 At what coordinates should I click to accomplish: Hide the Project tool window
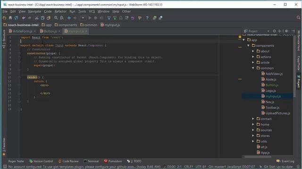(x=293, y=31)
